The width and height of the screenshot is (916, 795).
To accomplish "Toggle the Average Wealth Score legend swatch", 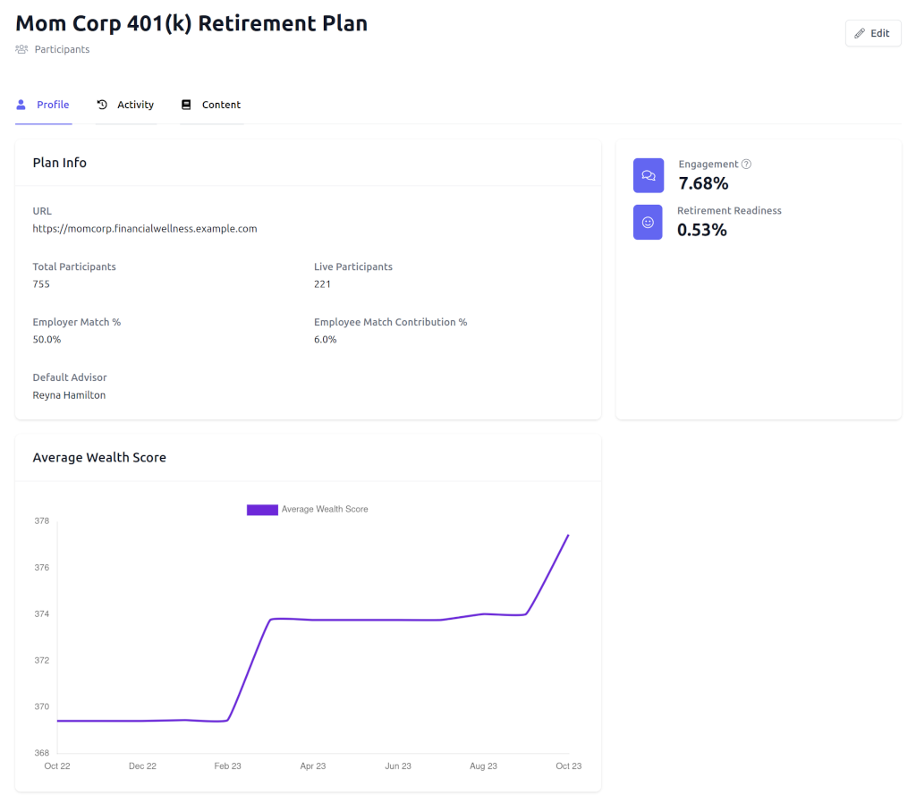I will [x=262, y=510].
